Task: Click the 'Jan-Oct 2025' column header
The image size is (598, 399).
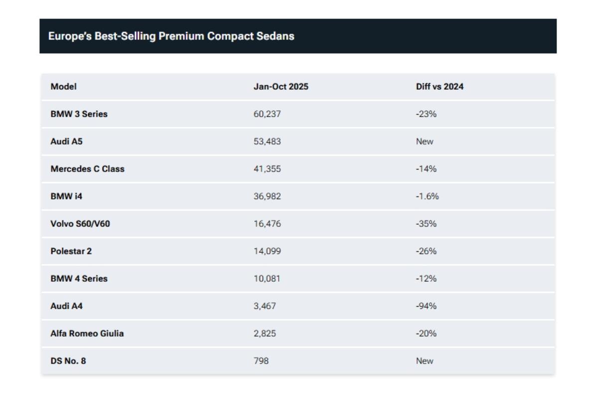Action: [281, 87]
